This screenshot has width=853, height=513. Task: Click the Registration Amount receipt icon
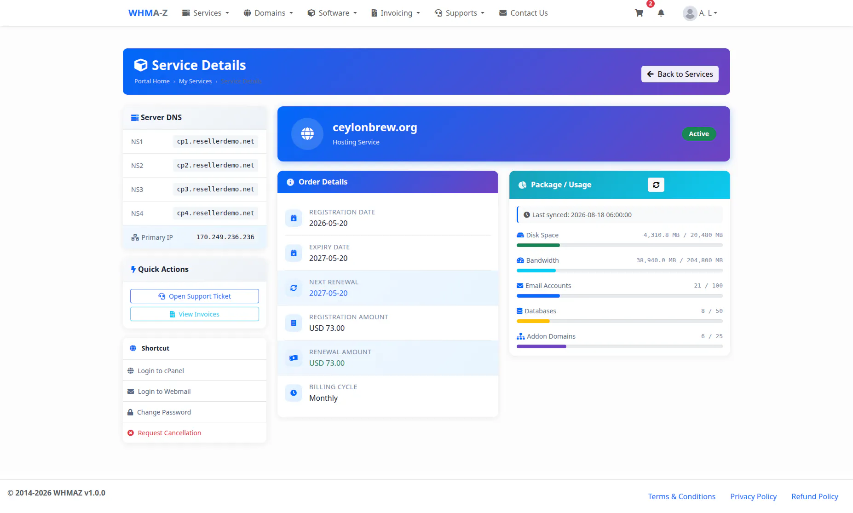[294, 323]
